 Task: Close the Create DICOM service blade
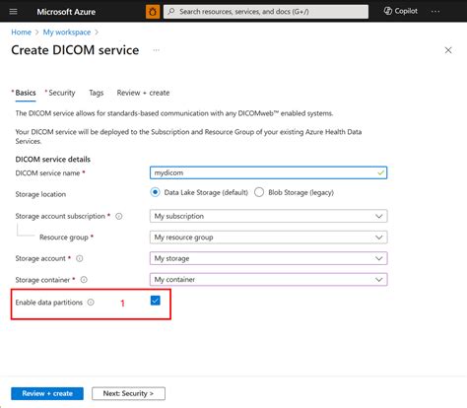point(448,50)
